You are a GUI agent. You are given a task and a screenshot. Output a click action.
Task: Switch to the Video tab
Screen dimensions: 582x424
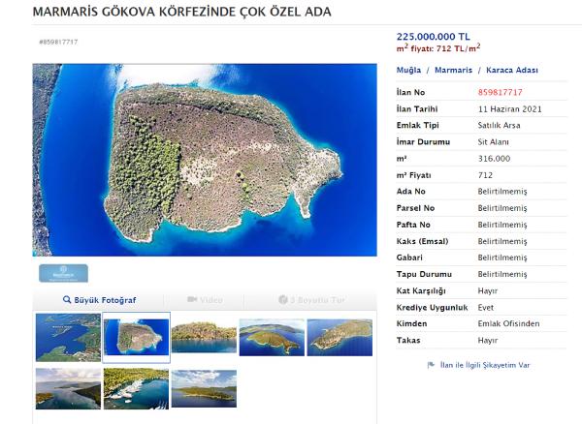coord(204,300)
